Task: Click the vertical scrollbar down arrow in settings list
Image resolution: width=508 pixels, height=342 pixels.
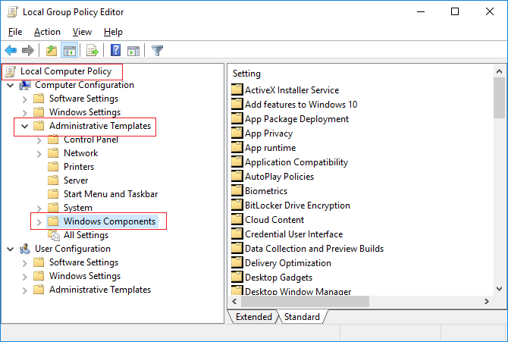Action: 500,288
